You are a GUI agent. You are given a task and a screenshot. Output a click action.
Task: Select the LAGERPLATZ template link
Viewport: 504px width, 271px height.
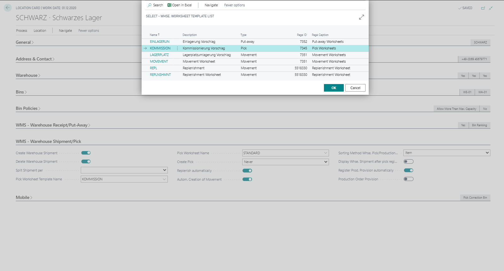coord(159,55)
